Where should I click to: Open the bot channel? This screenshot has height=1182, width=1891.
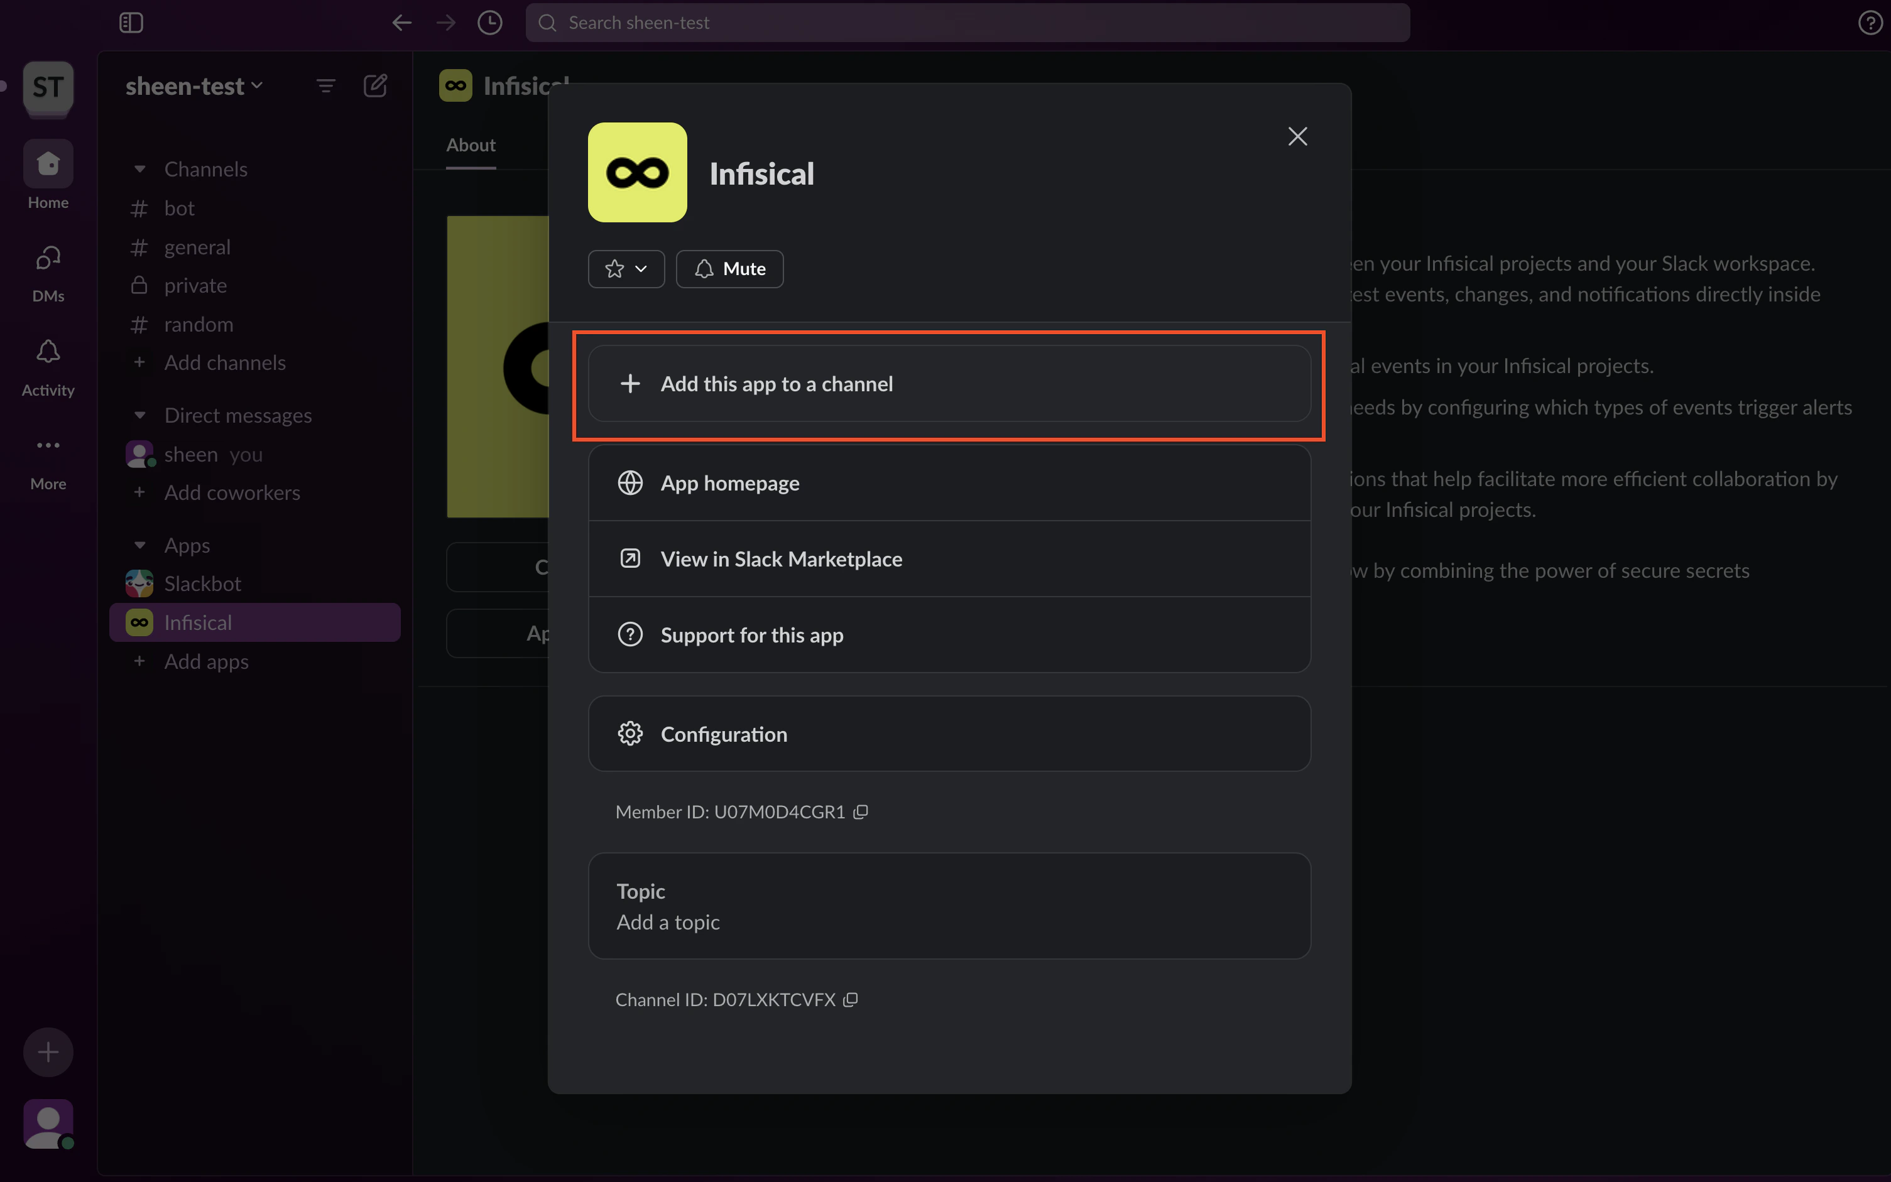coord(255,208)
